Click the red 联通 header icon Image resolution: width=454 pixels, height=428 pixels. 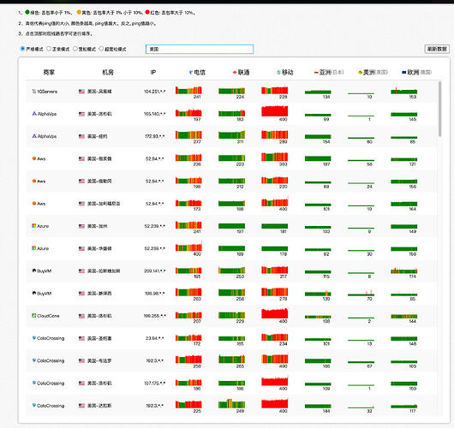[x=235, y=73]
